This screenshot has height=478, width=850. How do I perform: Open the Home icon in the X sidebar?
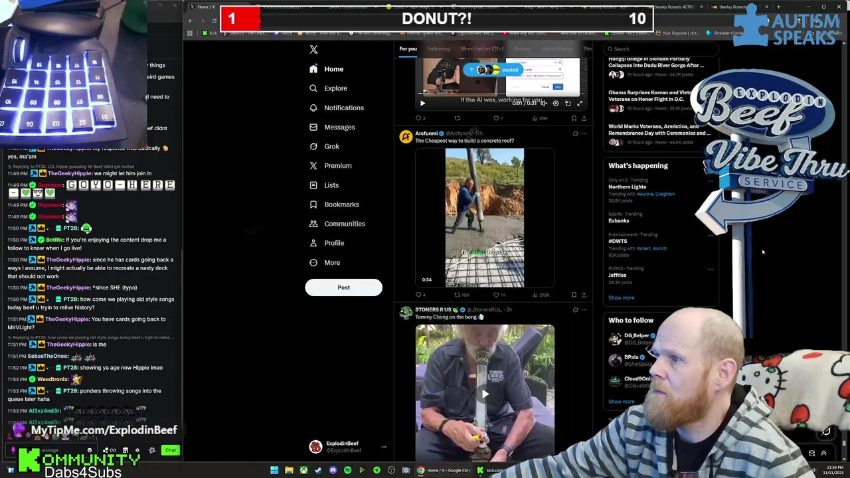313,69
